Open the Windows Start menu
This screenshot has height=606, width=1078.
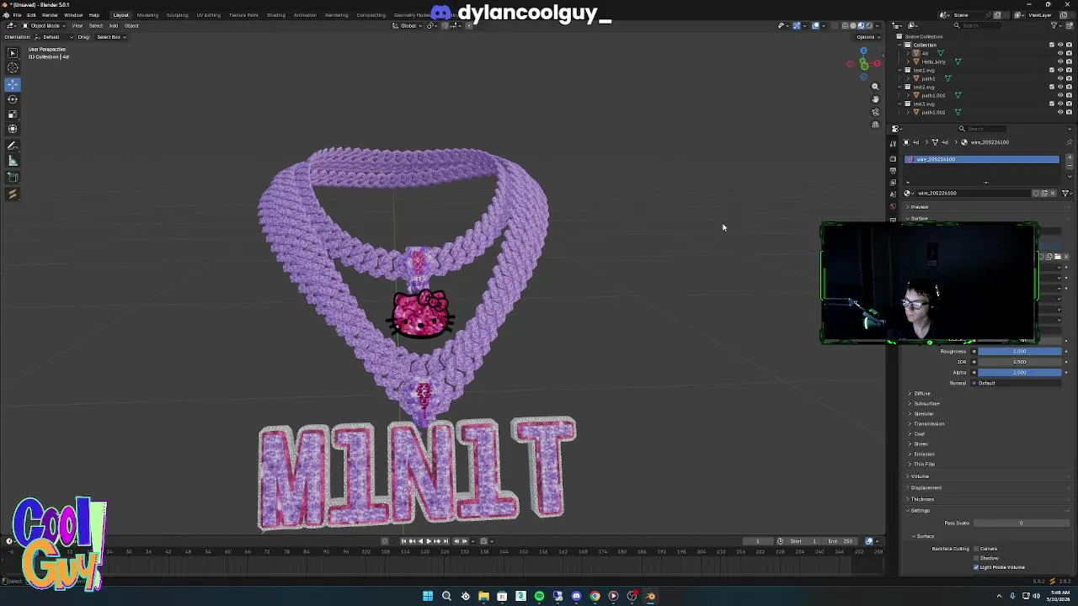(x=428, y=596)
